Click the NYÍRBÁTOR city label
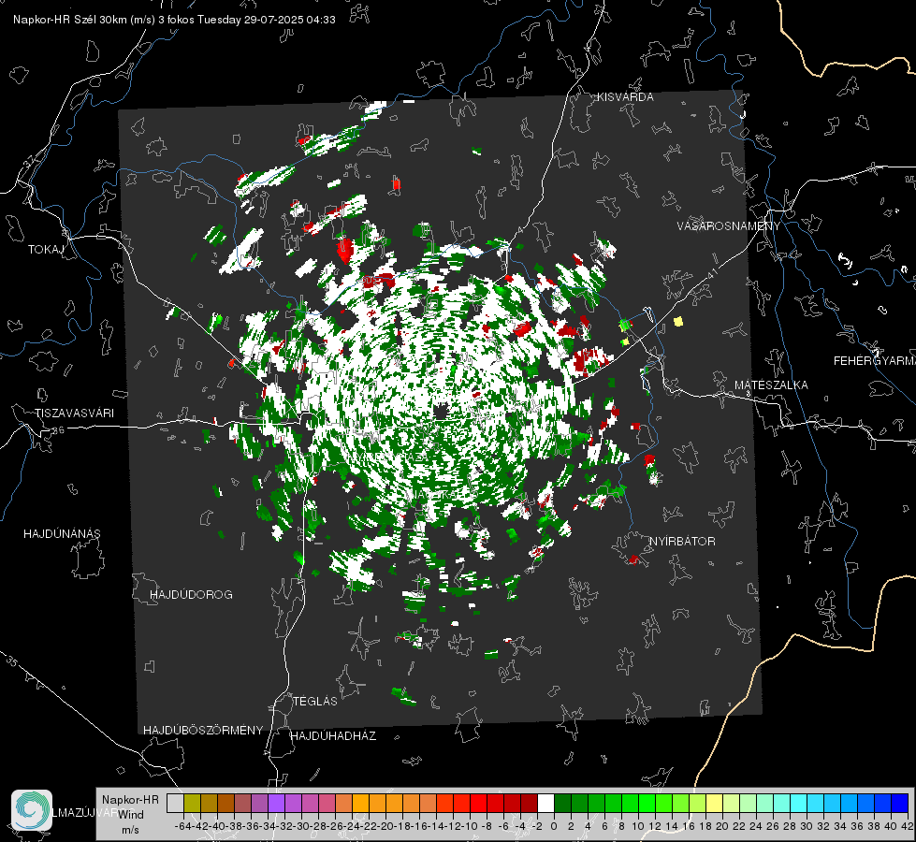Image resolution: width=916 pixels, height=842 pixels. (682, 542)
